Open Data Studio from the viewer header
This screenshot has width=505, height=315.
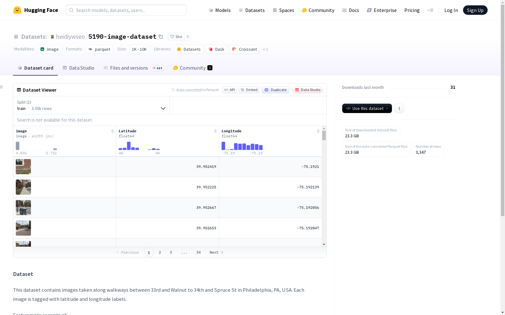(307, 90)
